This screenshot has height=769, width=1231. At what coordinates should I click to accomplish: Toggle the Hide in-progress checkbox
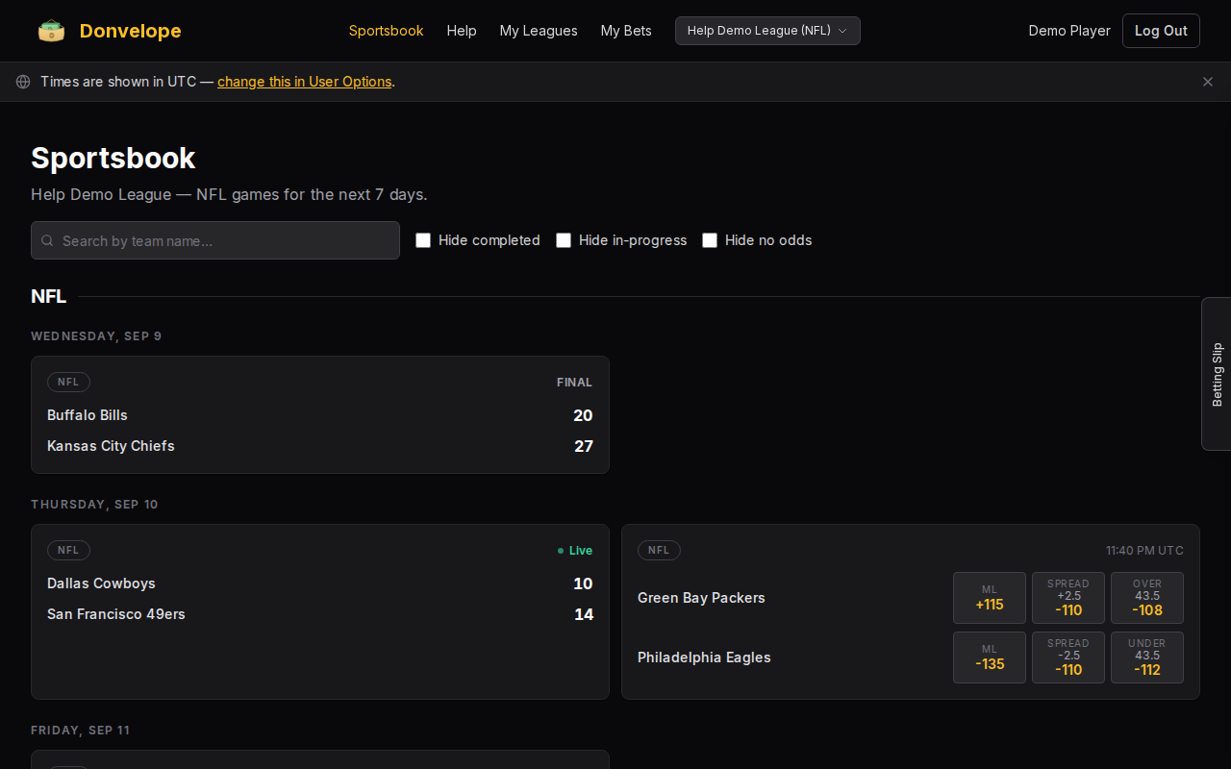(564, 240)
